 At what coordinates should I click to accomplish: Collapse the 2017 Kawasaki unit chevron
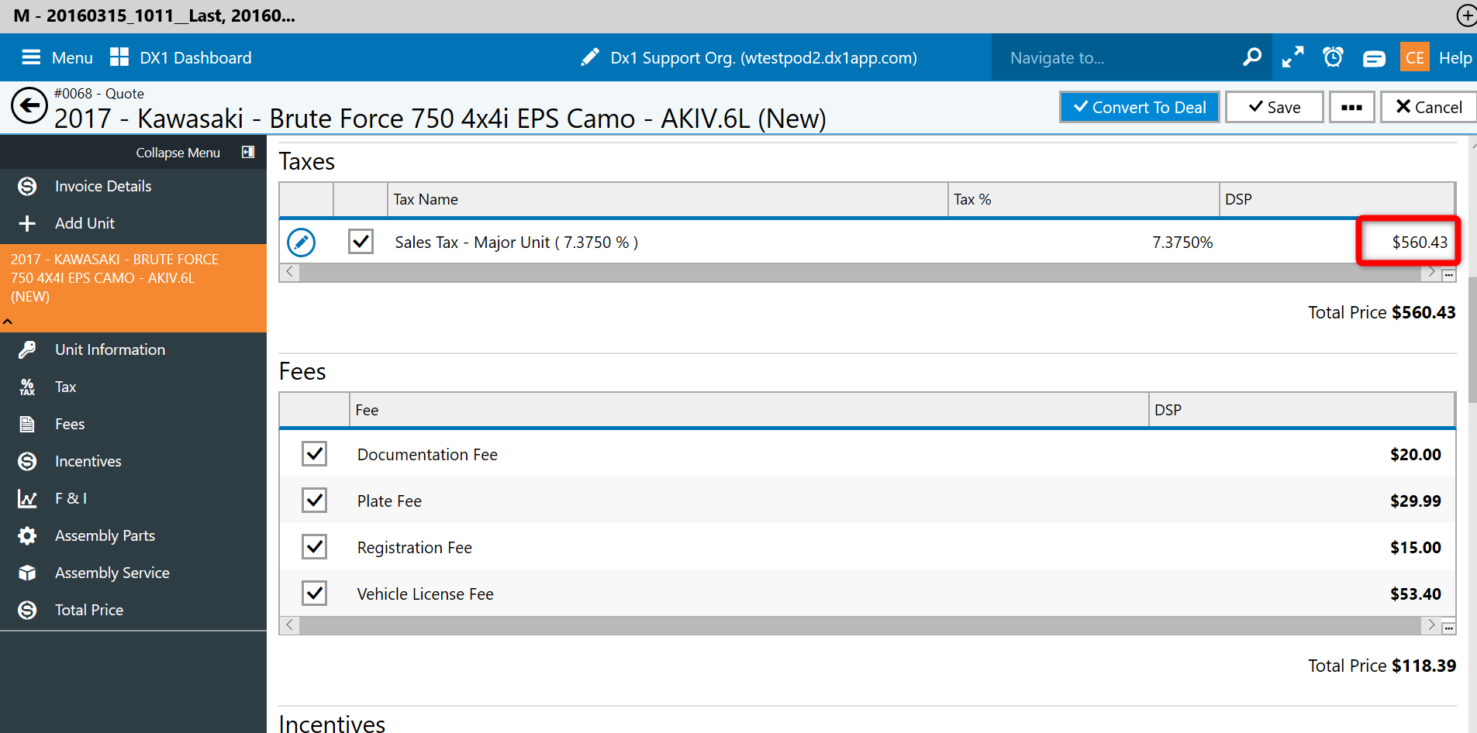[8, 322]
